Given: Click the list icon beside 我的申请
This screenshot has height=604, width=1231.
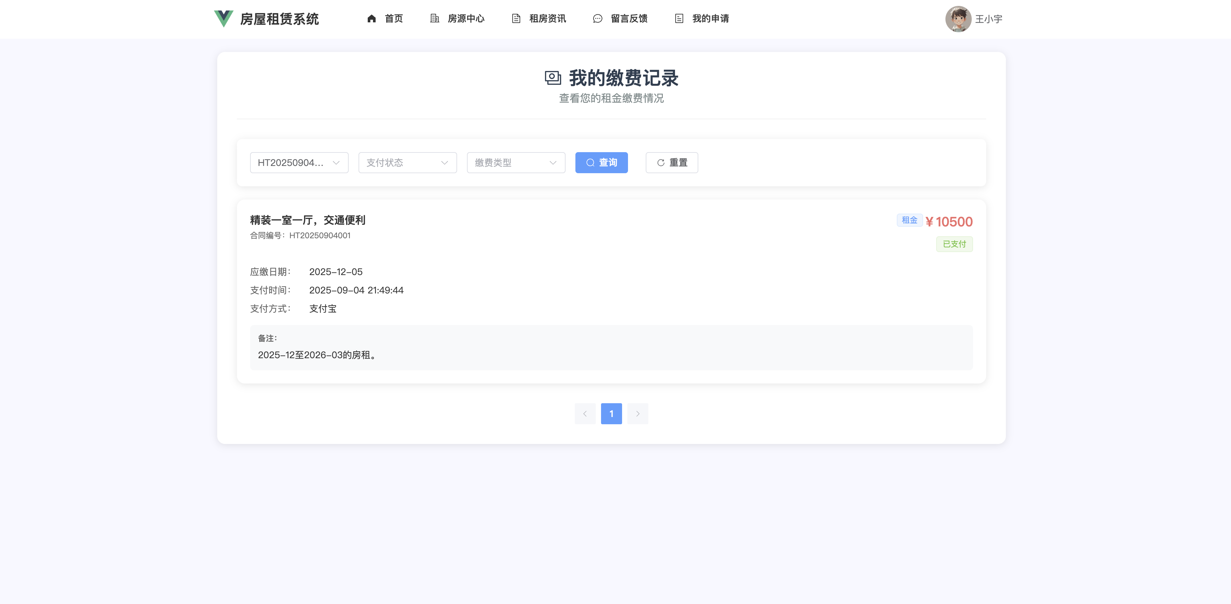Looking at the screenshot, I should pos(679,19).
